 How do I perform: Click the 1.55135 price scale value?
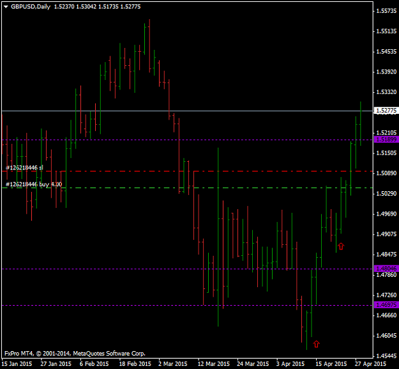386,31
